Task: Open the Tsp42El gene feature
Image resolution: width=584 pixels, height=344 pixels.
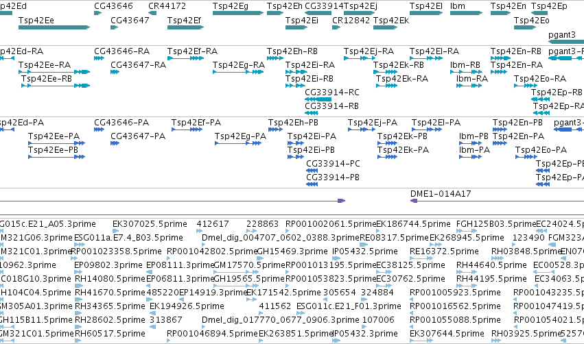Action: coord(426,13)
